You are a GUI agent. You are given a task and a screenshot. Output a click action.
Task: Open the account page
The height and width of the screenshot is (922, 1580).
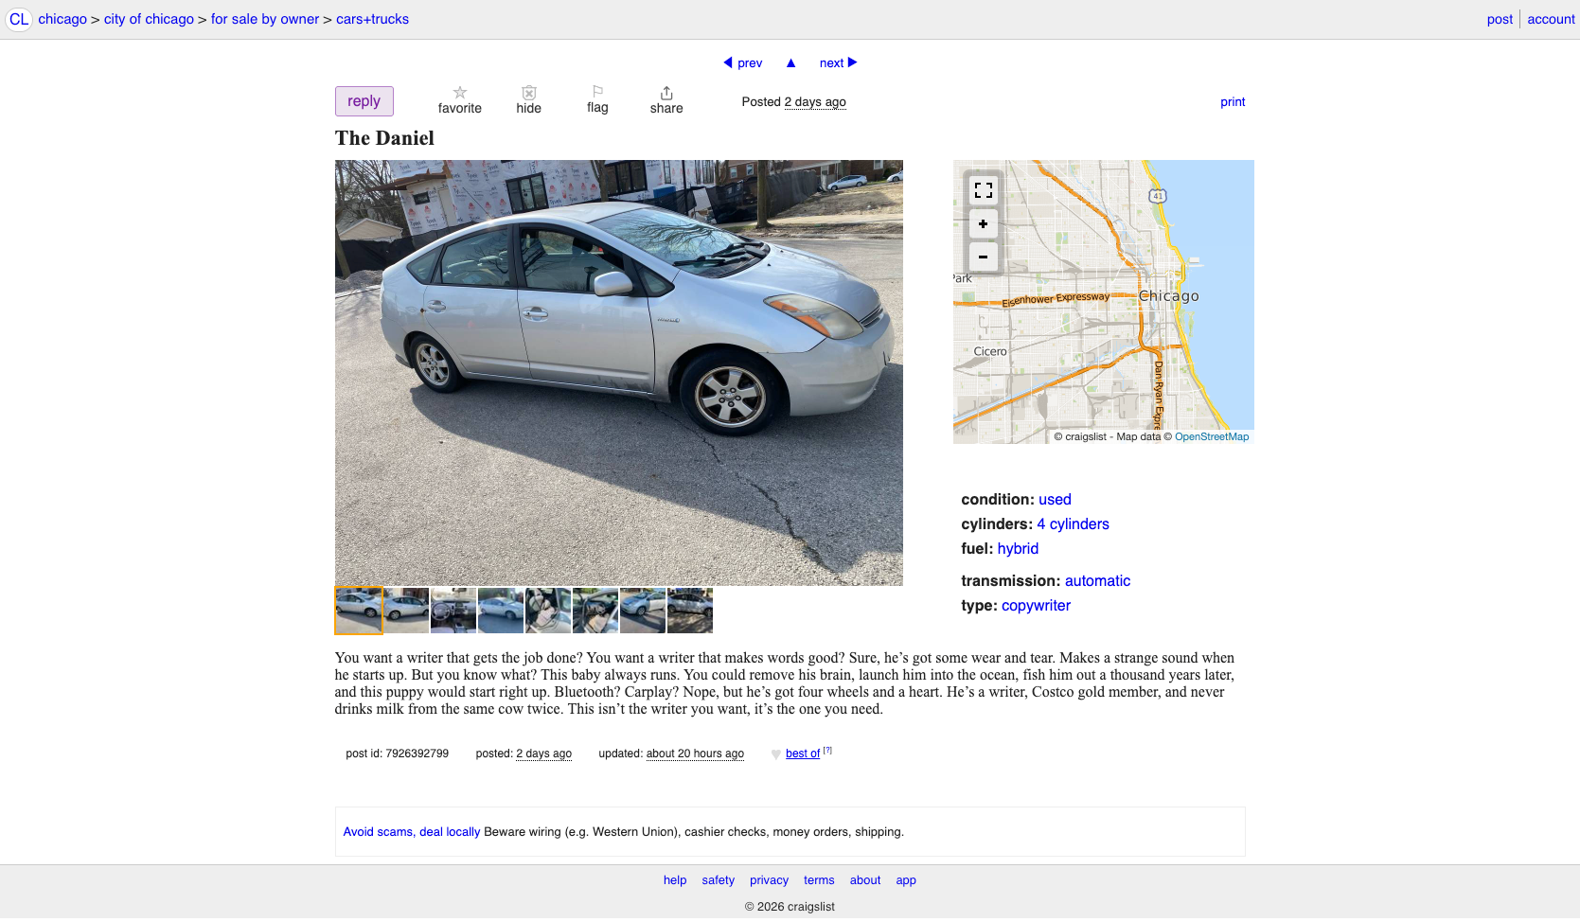point(1551,19)
